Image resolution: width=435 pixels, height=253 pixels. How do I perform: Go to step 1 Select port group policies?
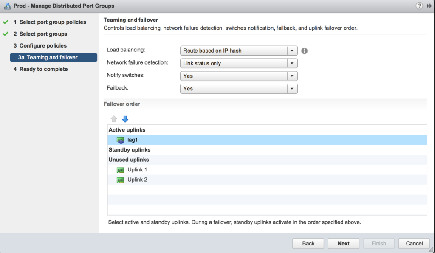pos(50,22)
